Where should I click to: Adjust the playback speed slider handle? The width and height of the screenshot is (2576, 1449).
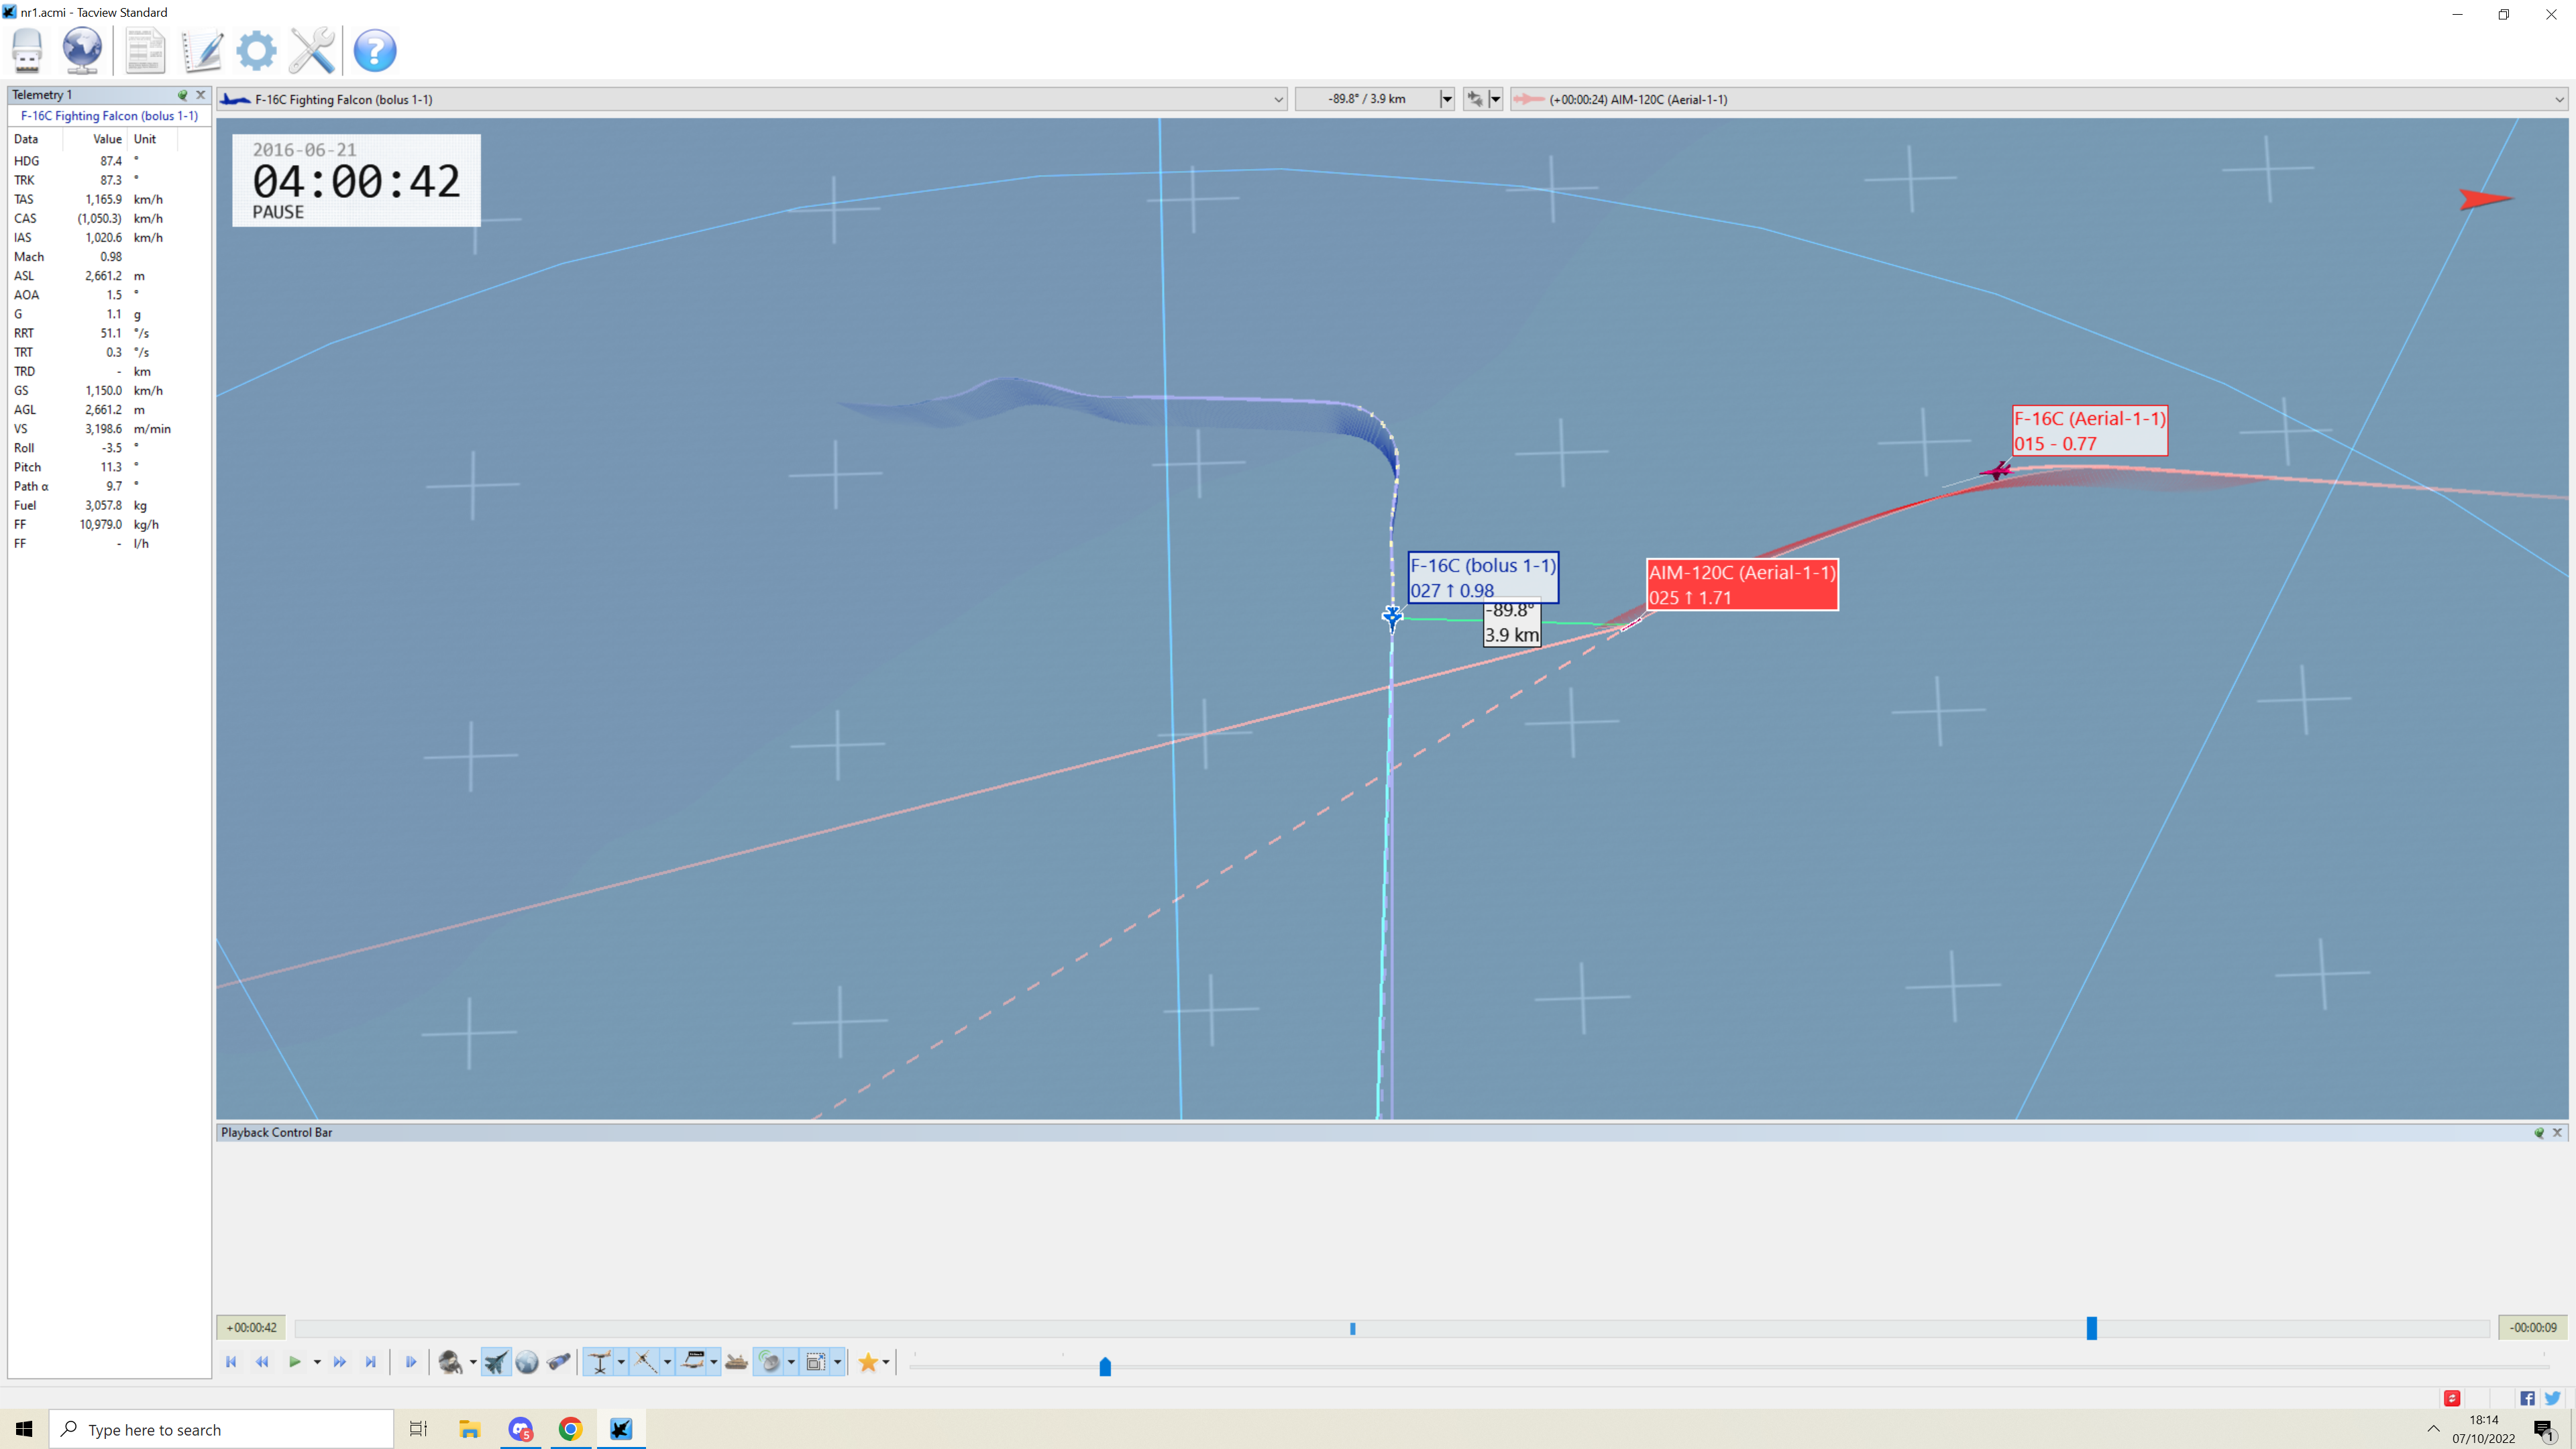[x=1105, y=1366]
